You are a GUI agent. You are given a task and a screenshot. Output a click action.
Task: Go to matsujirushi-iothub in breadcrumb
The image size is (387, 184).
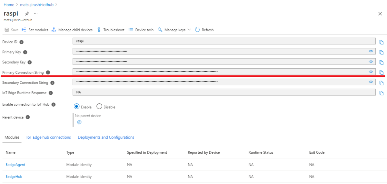37,5
